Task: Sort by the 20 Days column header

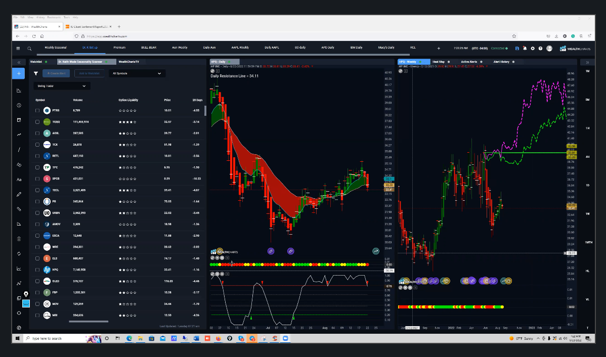Action: (197, 100)
